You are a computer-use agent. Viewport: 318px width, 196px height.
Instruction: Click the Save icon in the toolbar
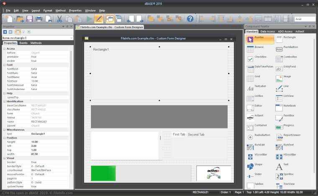pos(30,19)
